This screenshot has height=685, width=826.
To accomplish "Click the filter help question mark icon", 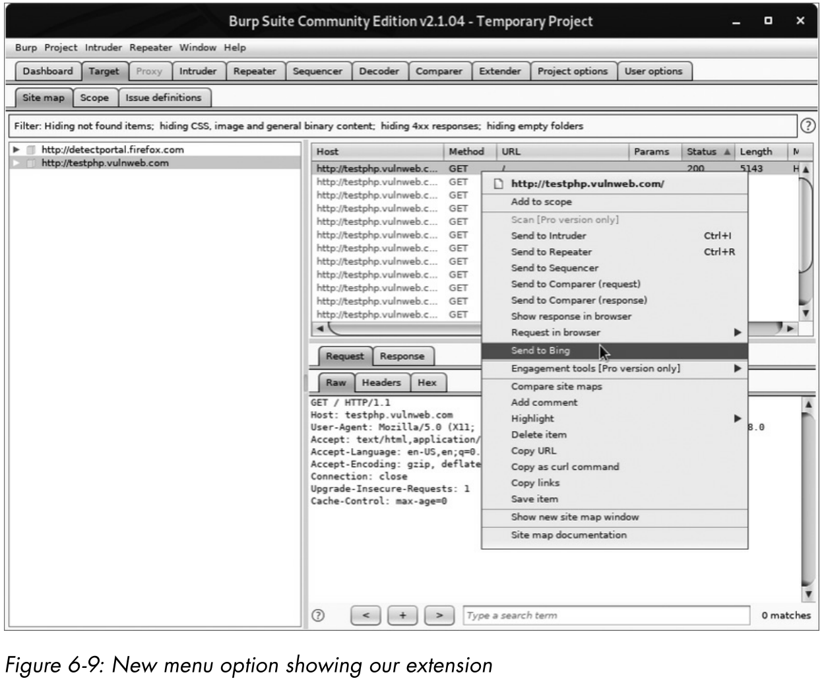I will pyautogui.click(x=808, y=125).
